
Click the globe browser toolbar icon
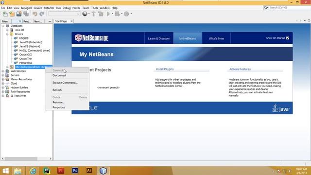click(x=85, y=14)
